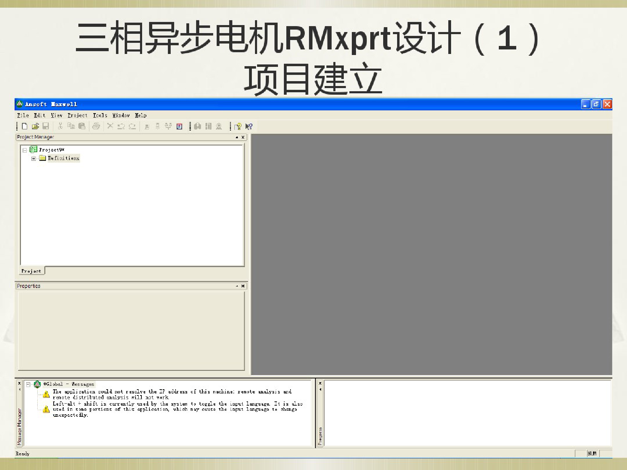Close the Ansoft Maxwell window
Viewport: 627px width, 470px height.
607,104
